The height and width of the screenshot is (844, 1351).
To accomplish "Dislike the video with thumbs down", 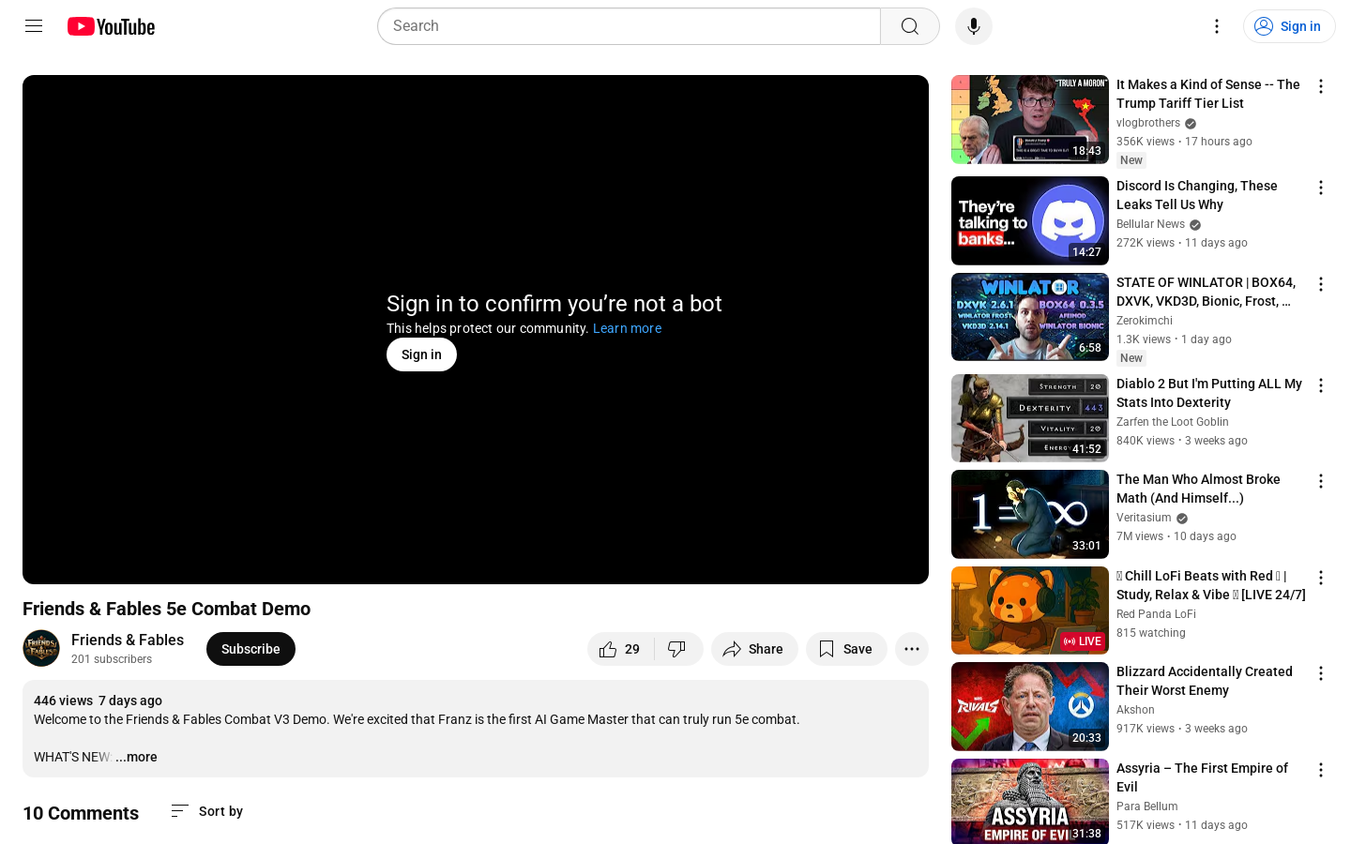I will tap(677, 649).
